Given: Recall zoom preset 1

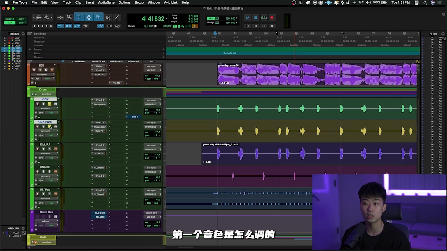Looking at the screenshot, I should (x=34, y=26).
